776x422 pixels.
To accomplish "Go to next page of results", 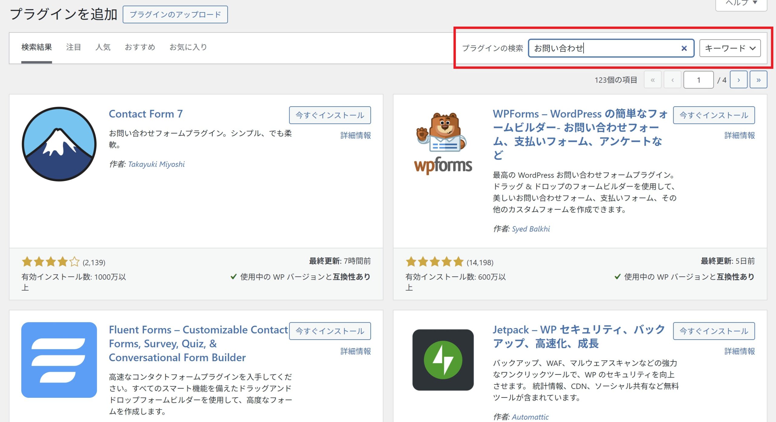I will 738,80.
